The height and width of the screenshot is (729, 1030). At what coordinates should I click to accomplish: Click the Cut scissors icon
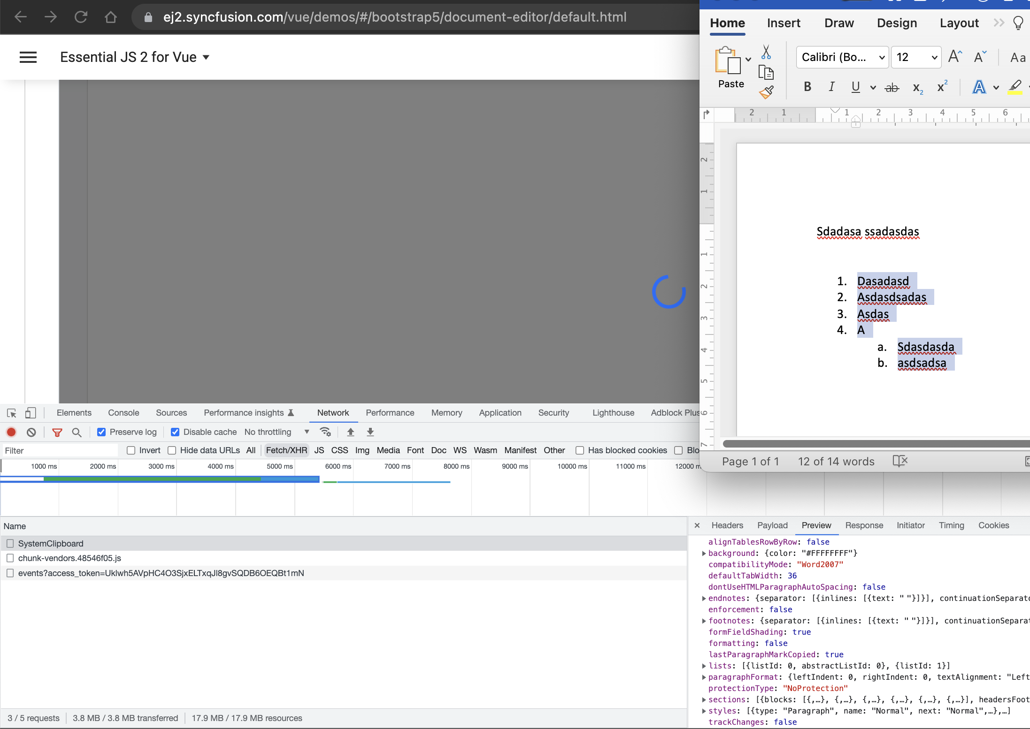click(x=766, y=52)
